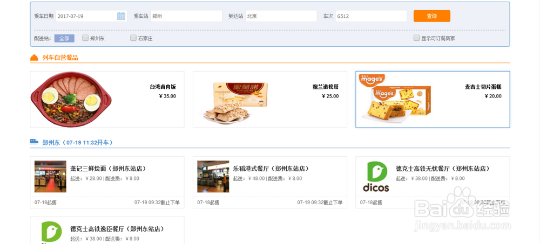The width and height of the screenshot is (540, 244).
Task: Click 07-19 09:32截止下单 under 乐稻港式餐厅
Action: pos(320,203)
